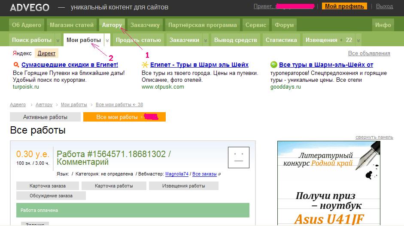The image size is (404, 226).
Task: Select the Автору tab
Action: (x=112, y=25)
